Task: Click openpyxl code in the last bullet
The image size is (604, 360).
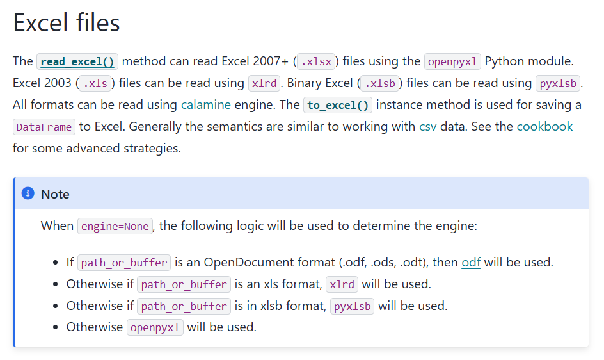Action: (155, 327)
